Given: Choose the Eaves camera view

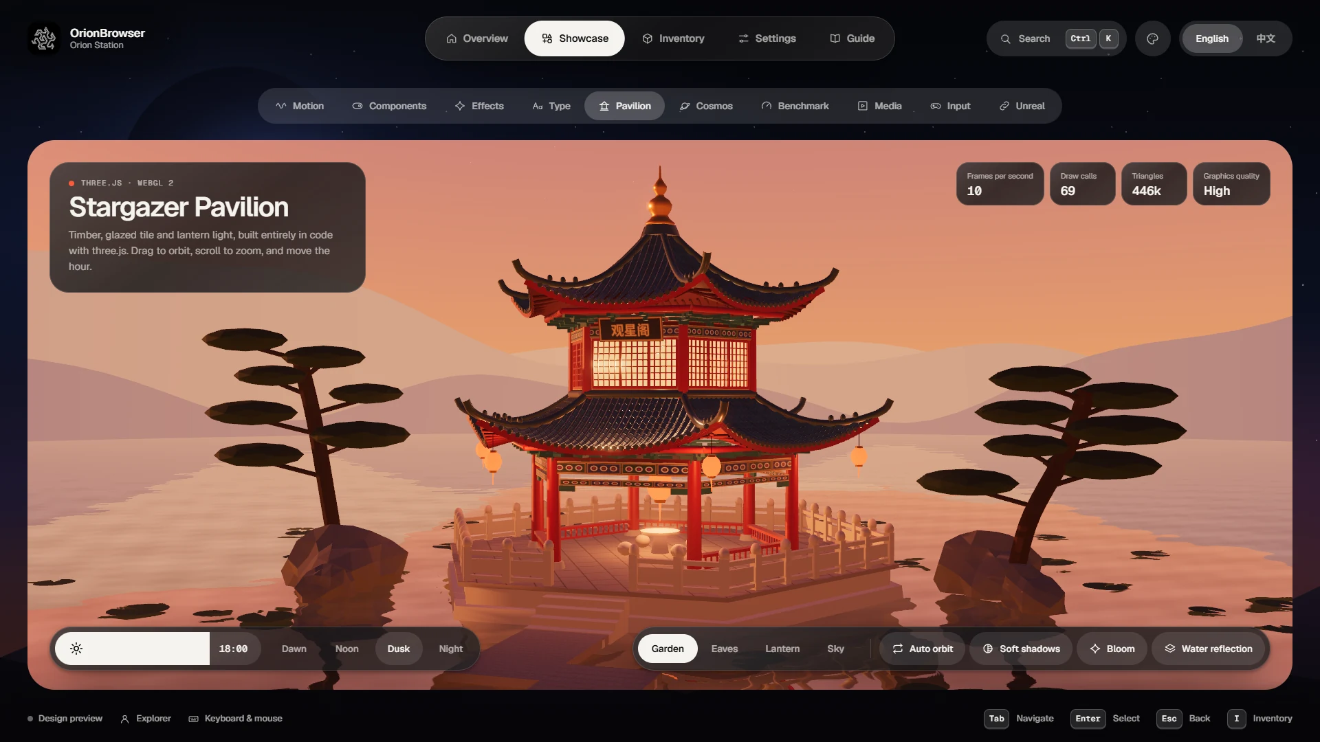Looking at the screenshot, I should pyautogui.click(x=725, y=649).
